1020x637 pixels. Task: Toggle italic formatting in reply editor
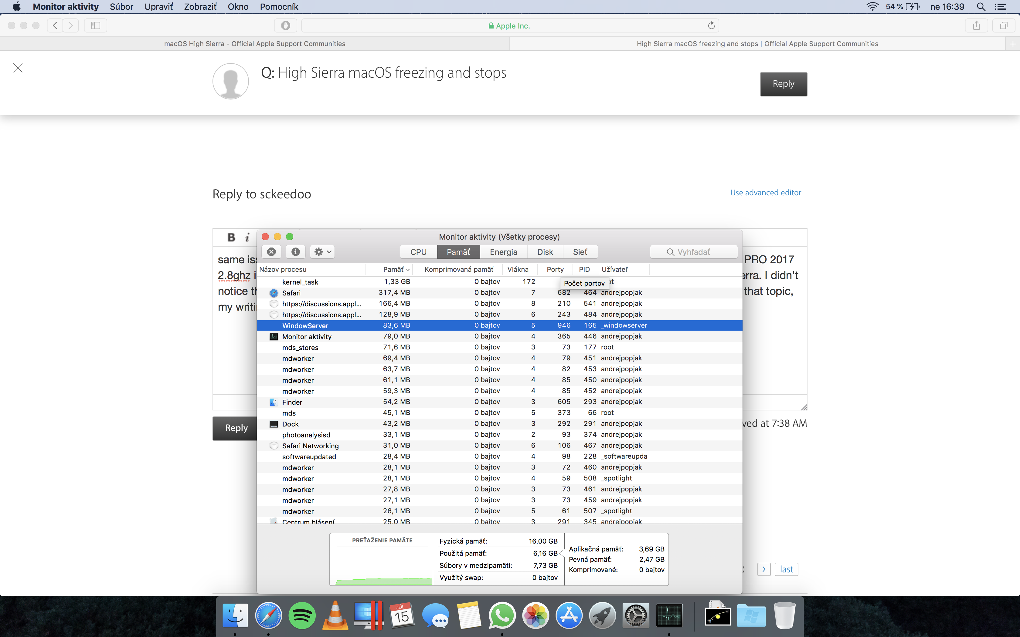[x=247, y=237]
